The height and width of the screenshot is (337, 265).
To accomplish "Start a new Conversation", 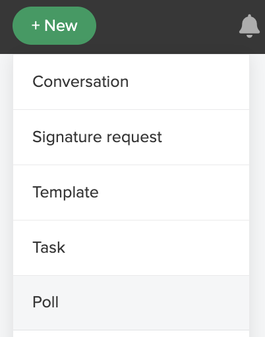I will click(x=131, y=82).
